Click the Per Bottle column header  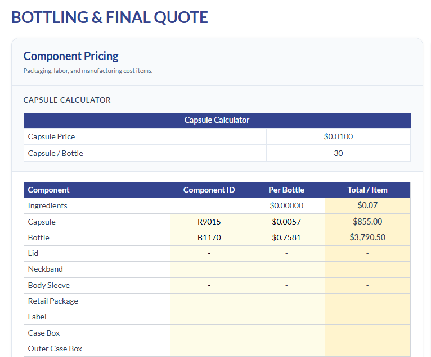[x=286, y=190]
